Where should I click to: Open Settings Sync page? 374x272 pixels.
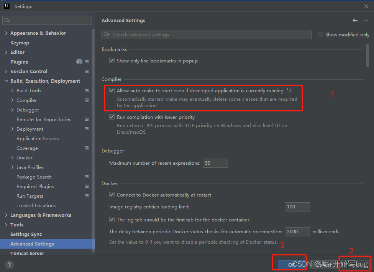pyautogui.click(x=26, y=234)
